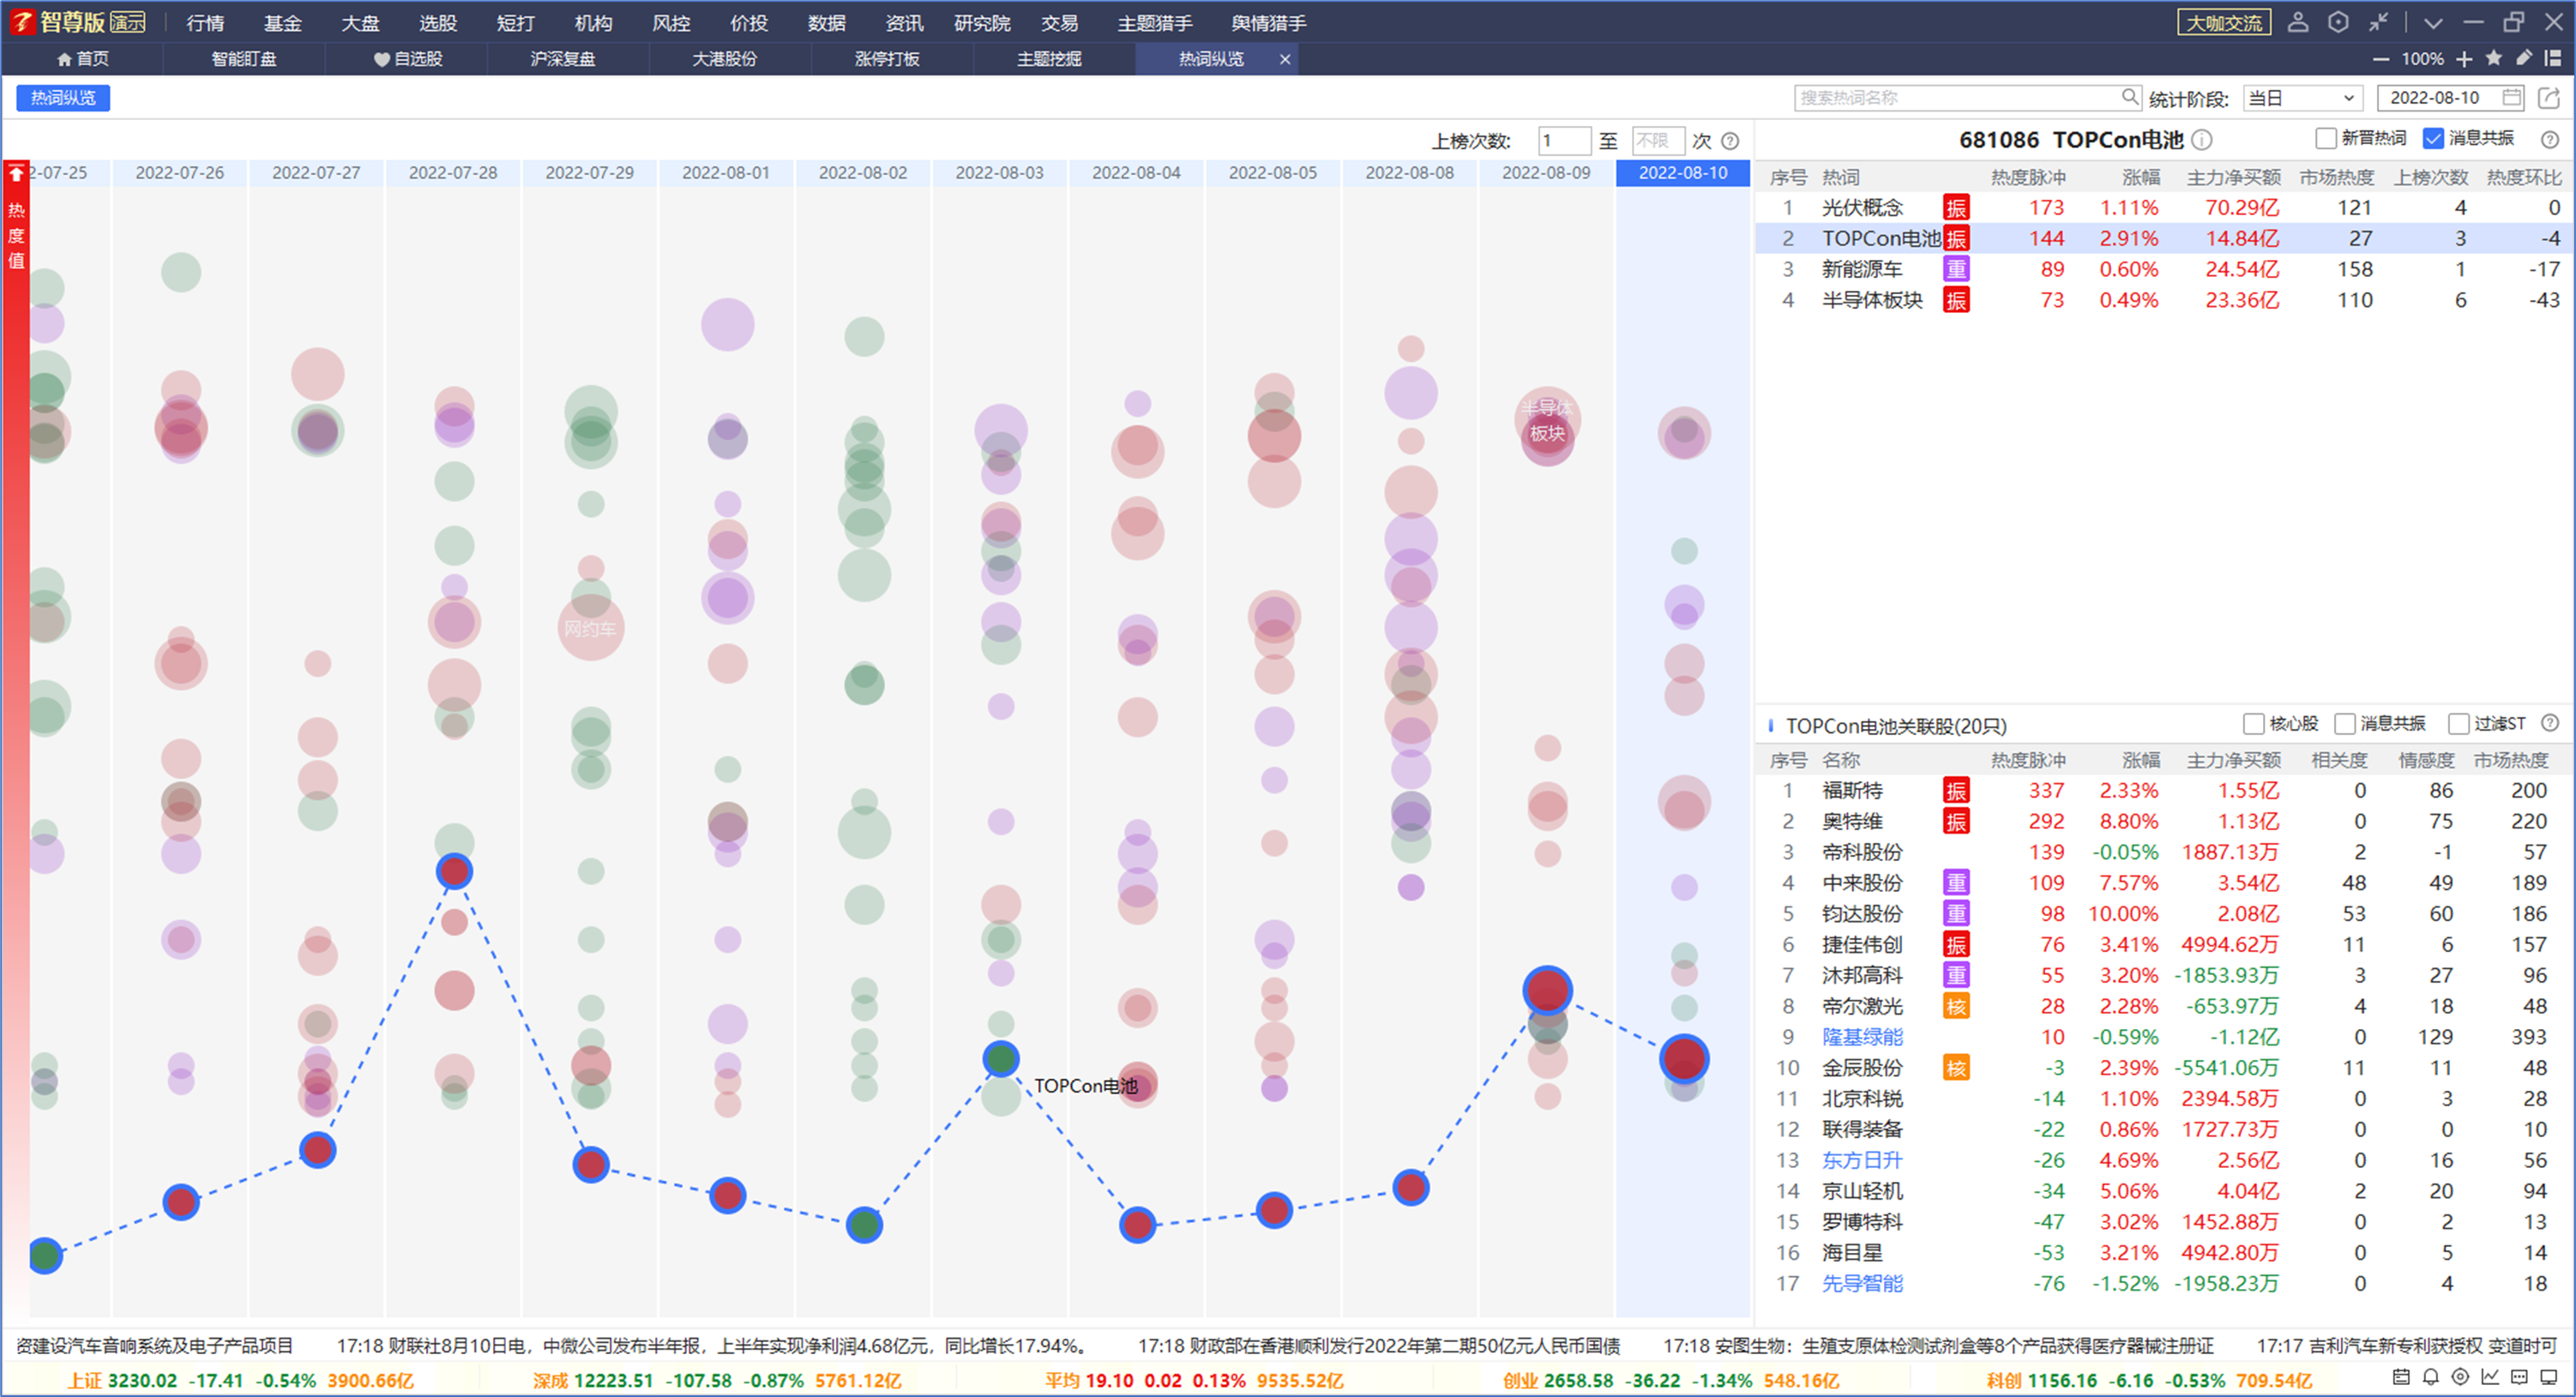Click the line chart icon in status bar
The width and height of the screenshot is (2576, 1397).
pos(2490,1377)
